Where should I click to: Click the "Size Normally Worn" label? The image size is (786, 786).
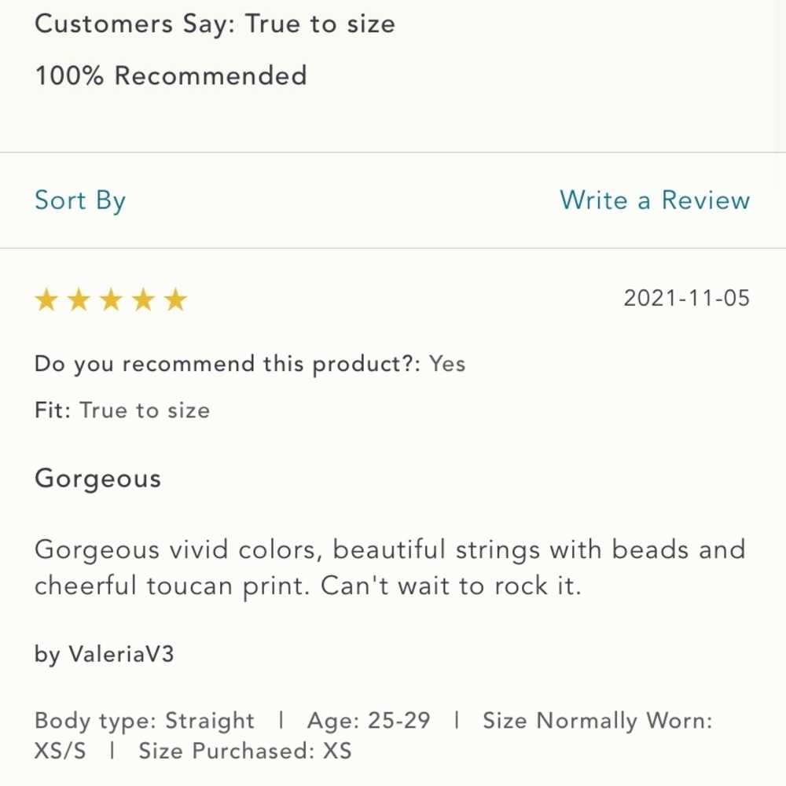click(x=597, y=721)
